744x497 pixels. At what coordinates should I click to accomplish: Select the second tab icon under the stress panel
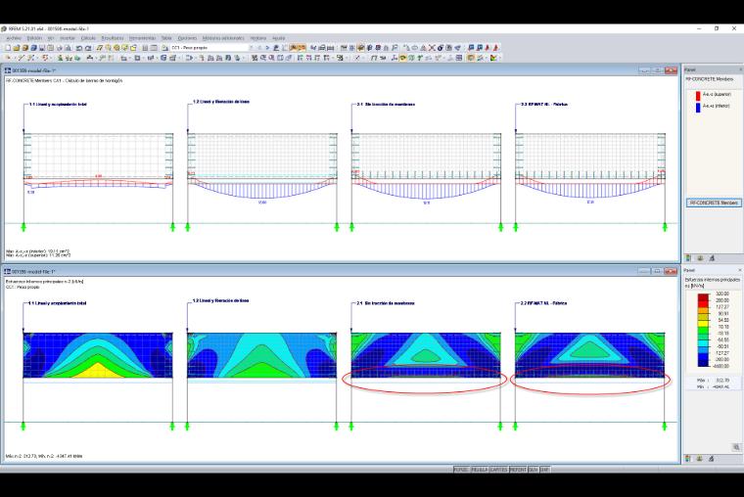700,458
